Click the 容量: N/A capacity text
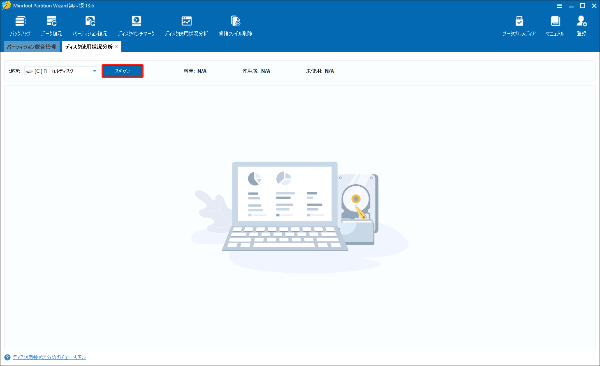The image size is (600, 366). (195, 71)
